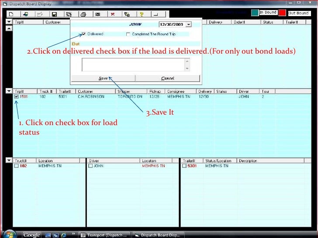
Task: Check the box for driver JOHN
Action: coord(90,166)
